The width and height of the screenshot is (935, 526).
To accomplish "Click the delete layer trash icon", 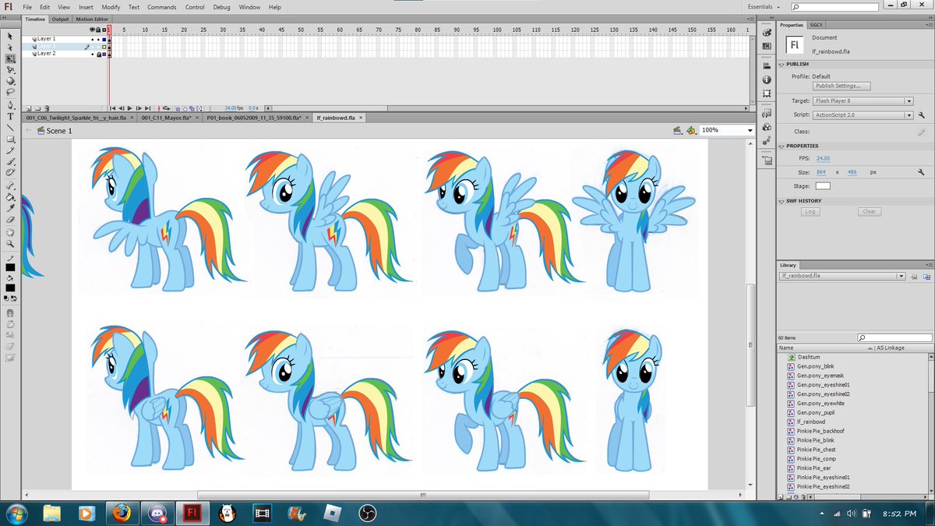I will coord(47,108).
